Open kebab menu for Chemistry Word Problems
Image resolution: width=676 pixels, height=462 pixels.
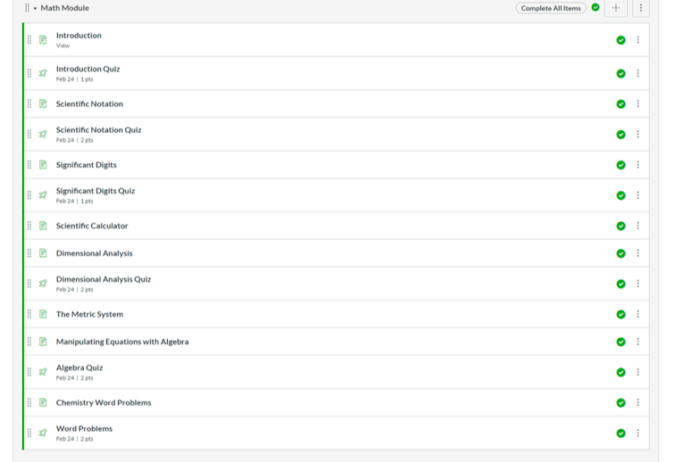[638, 402]
